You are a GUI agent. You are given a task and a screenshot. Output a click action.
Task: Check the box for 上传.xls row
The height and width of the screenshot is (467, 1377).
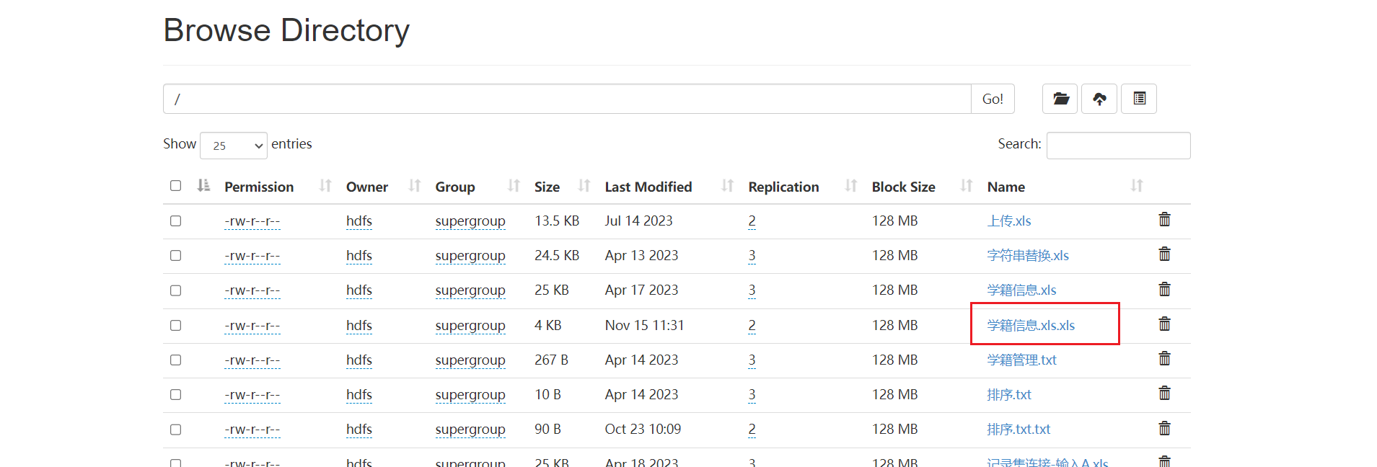click(175, 221)
